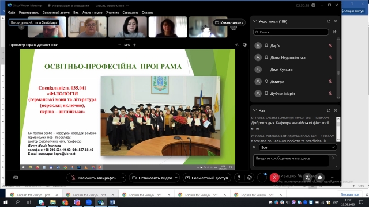Click Совместный доступ share button
The width and height of the screenshot is (369, 207).
tap(207, 178)
